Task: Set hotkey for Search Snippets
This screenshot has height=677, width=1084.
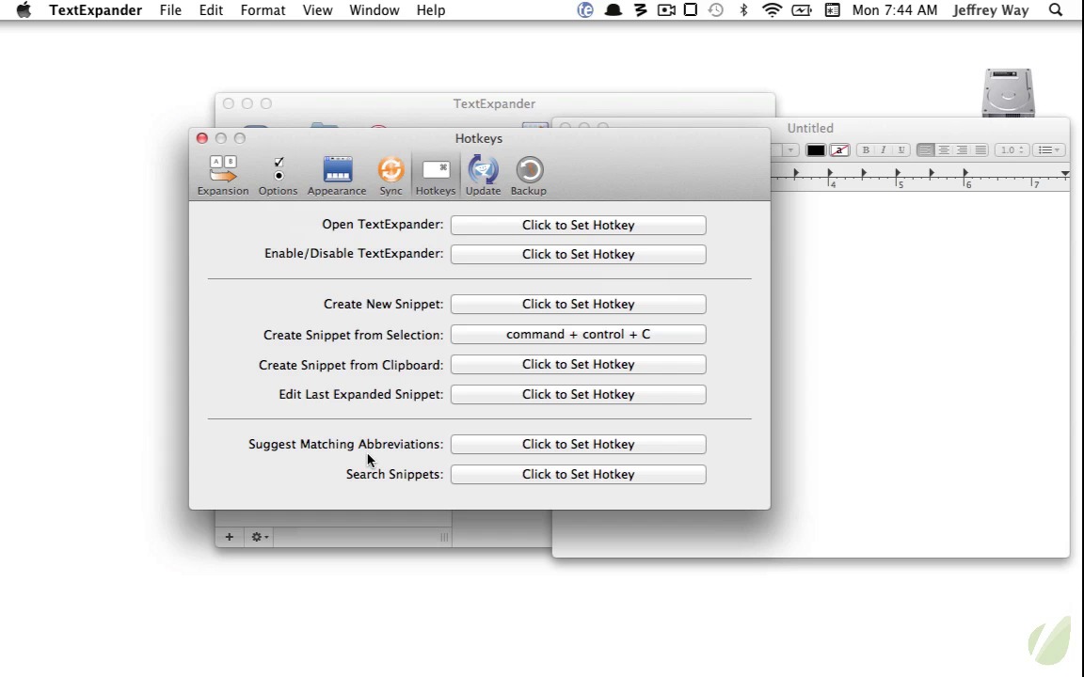Action: 578,474
